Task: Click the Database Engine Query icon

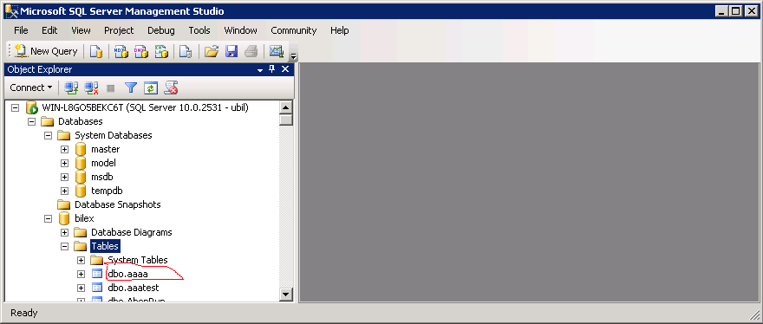Action: point(96,51)
